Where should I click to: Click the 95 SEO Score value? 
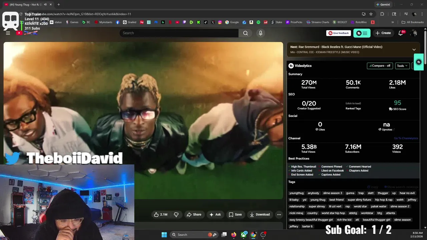click(397, 103)
